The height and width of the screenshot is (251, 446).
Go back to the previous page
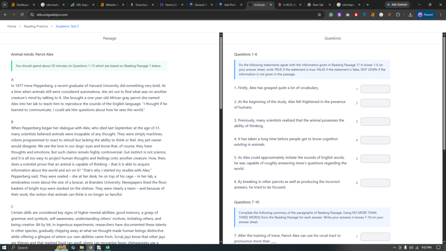click(x=5, y=14)
